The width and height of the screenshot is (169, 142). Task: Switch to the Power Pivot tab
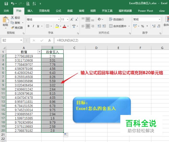(x=146, y=11)
